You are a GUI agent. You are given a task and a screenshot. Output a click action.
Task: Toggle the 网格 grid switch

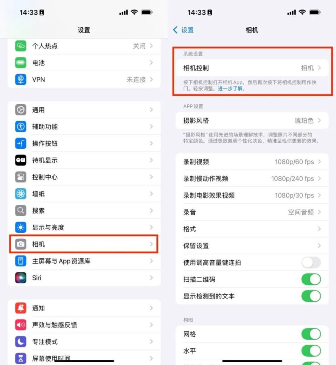click(x=311, y=334)
